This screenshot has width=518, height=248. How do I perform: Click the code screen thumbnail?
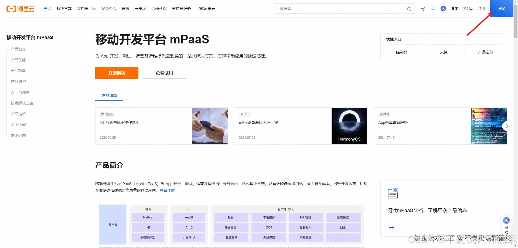pyautogui.click(x=489, y=126)
